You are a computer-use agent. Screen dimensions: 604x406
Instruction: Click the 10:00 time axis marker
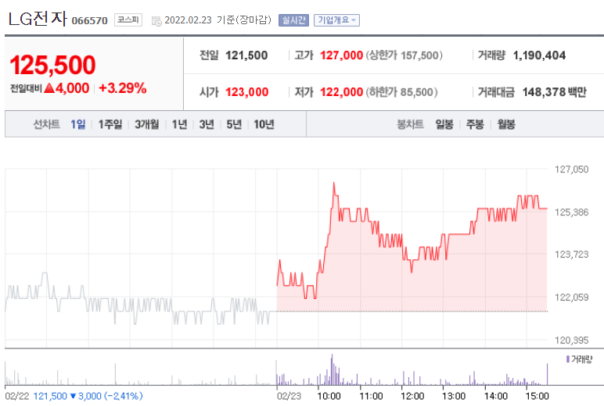329,396
